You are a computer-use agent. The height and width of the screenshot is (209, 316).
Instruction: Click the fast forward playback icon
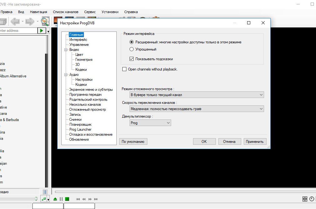coord(90,199)
